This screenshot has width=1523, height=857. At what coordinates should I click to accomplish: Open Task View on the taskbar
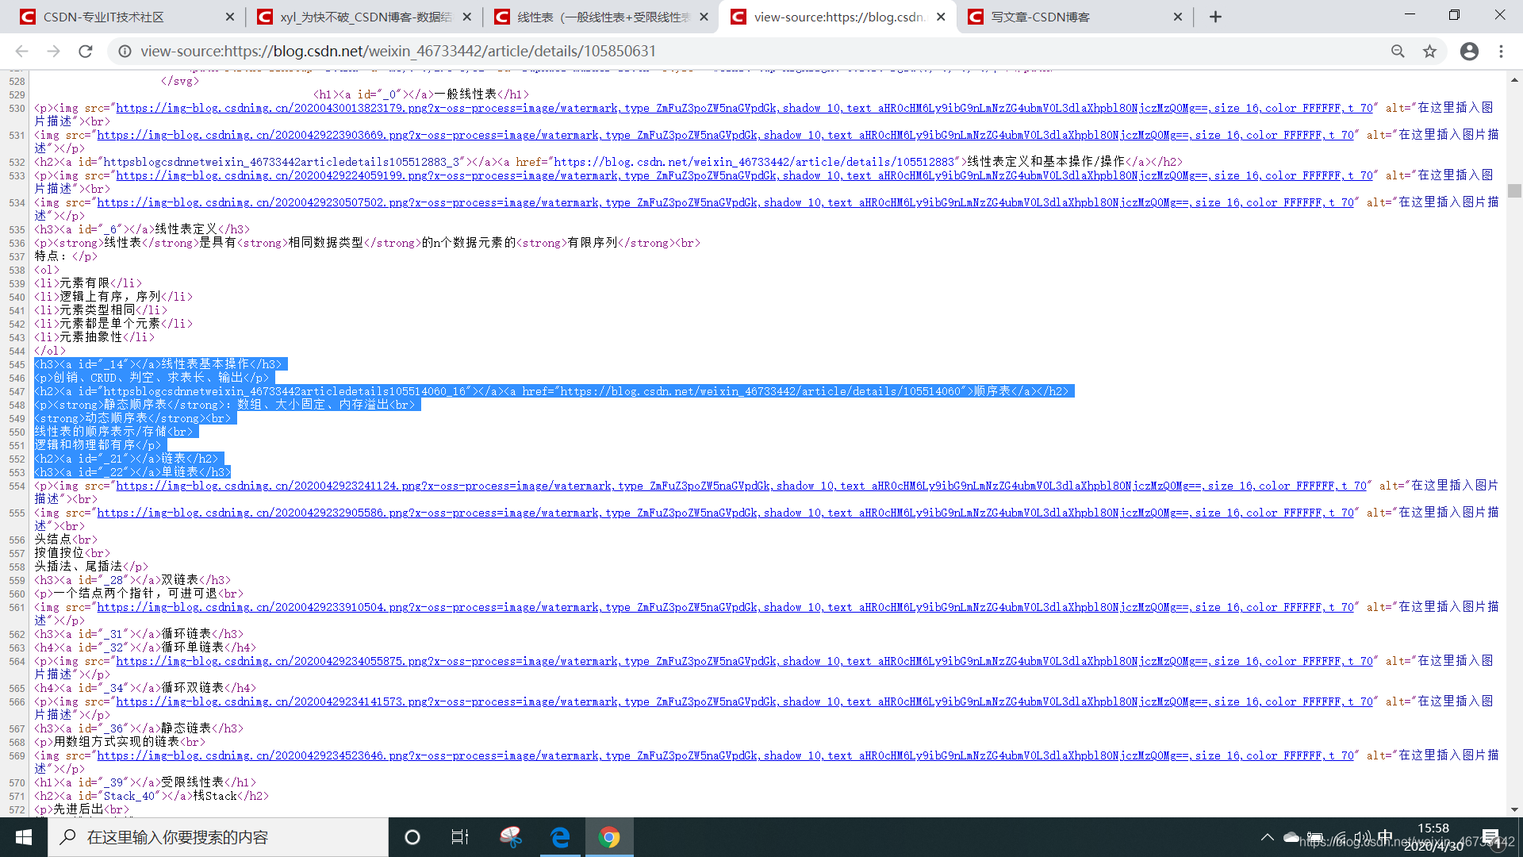460,837
